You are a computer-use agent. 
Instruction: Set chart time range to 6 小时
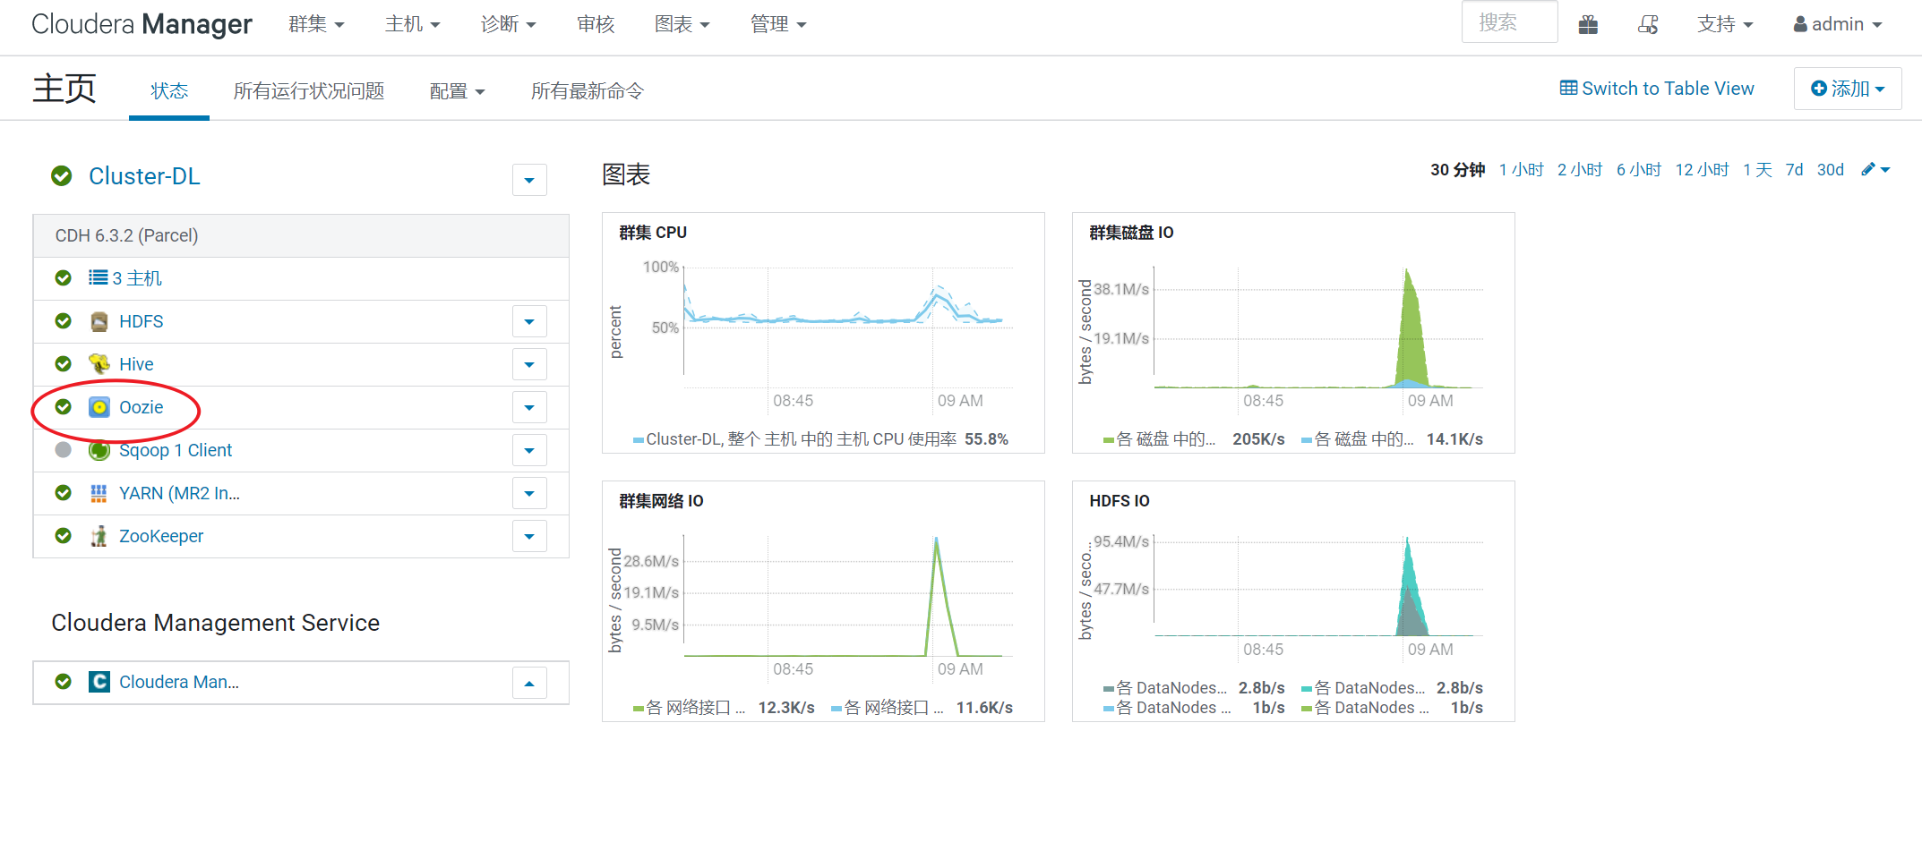click(1639, 169)
